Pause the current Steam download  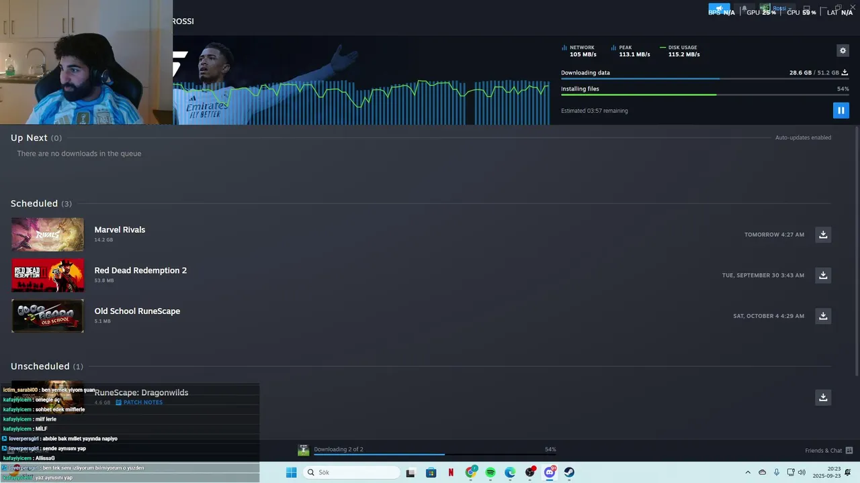841,111
